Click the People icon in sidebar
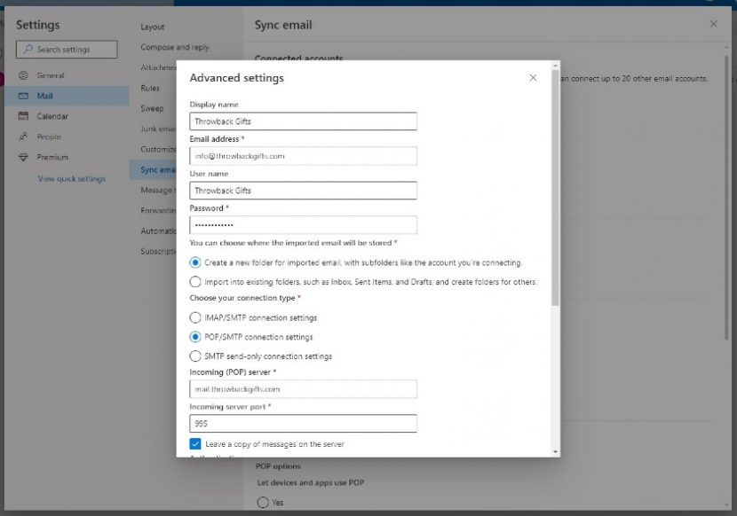This screenshot has width=737, height=516. pyautogui.click(x=23, y=137)
